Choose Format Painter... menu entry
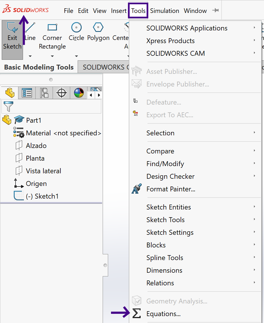 click(x=195, y=189)
